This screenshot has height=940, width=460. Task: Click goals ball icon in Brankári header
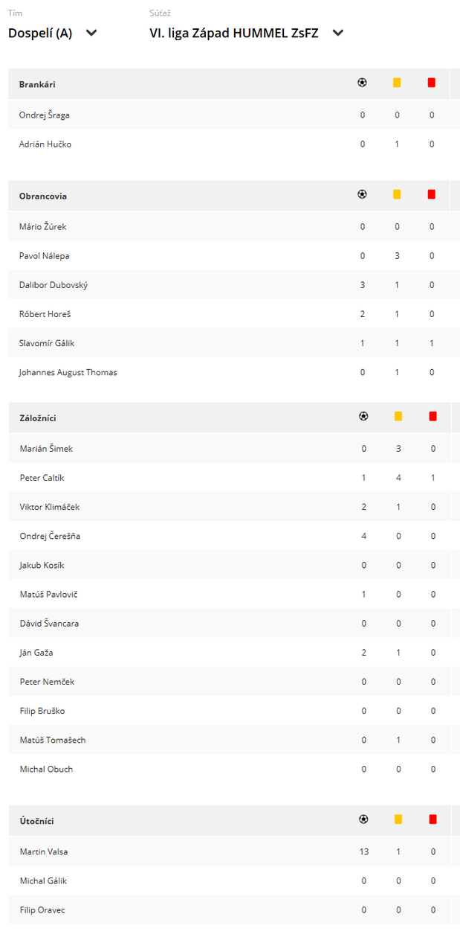tap(362, 83)
